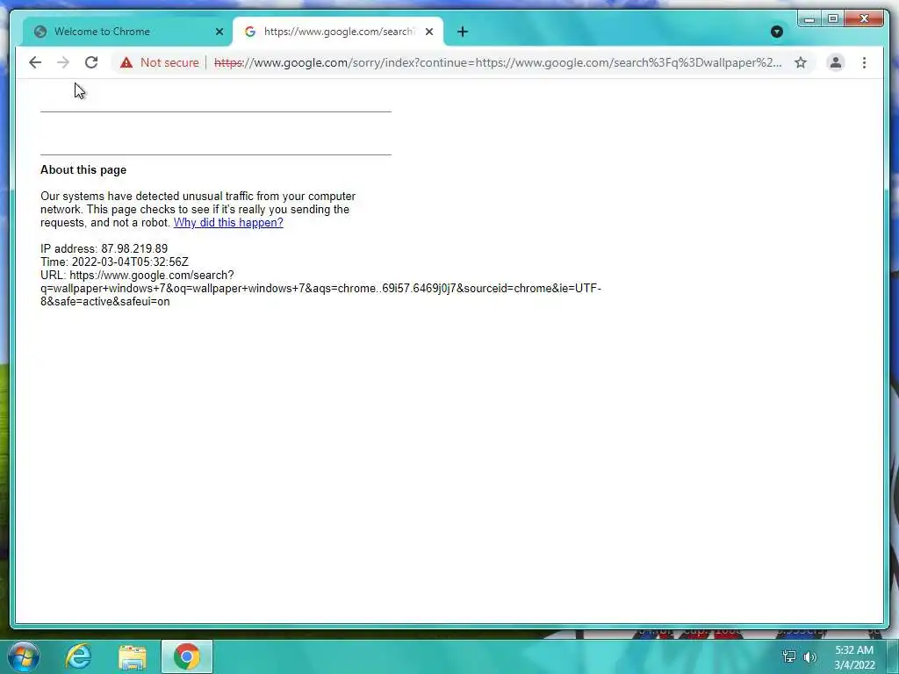Open the 'Why did this happen?' link
The width and height of the screenshot is (899, 674).
228,222
